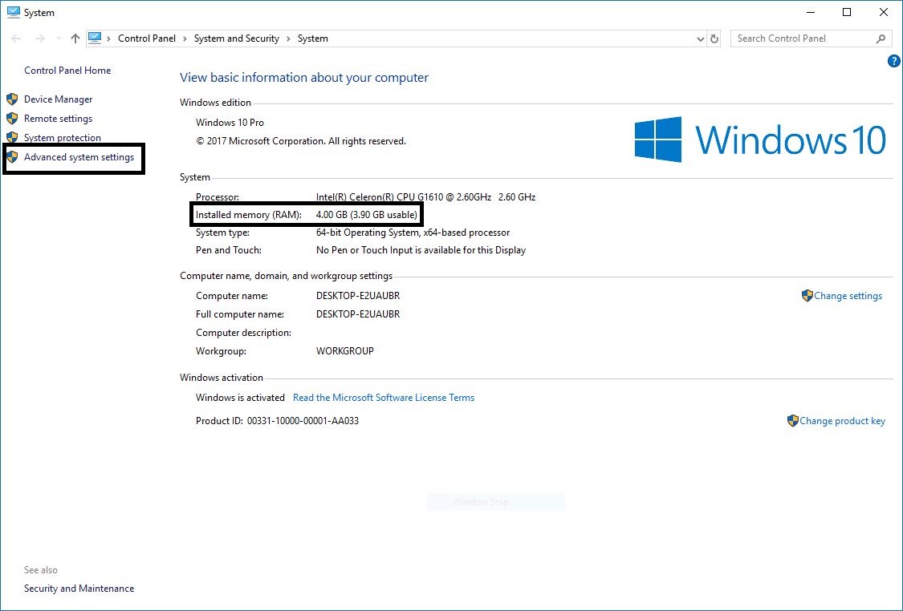Click the up one level arrow icon

pos(75,38)
